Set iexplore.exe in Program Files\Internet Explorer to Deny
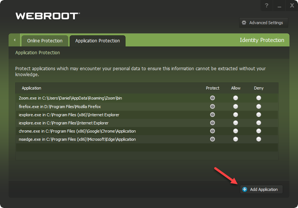 tap(259, 123)
